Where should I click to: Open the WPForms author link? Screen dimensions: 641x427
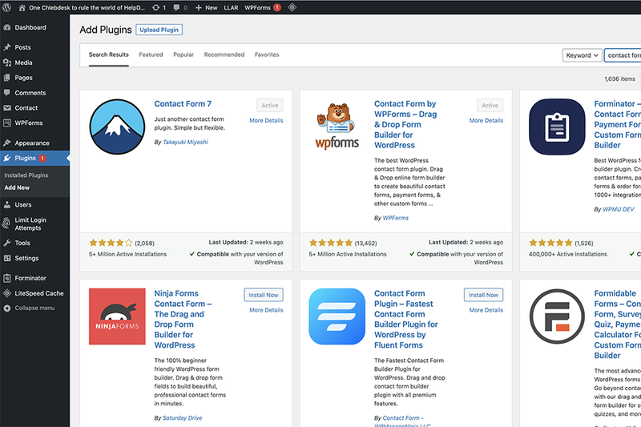[395, 218]
